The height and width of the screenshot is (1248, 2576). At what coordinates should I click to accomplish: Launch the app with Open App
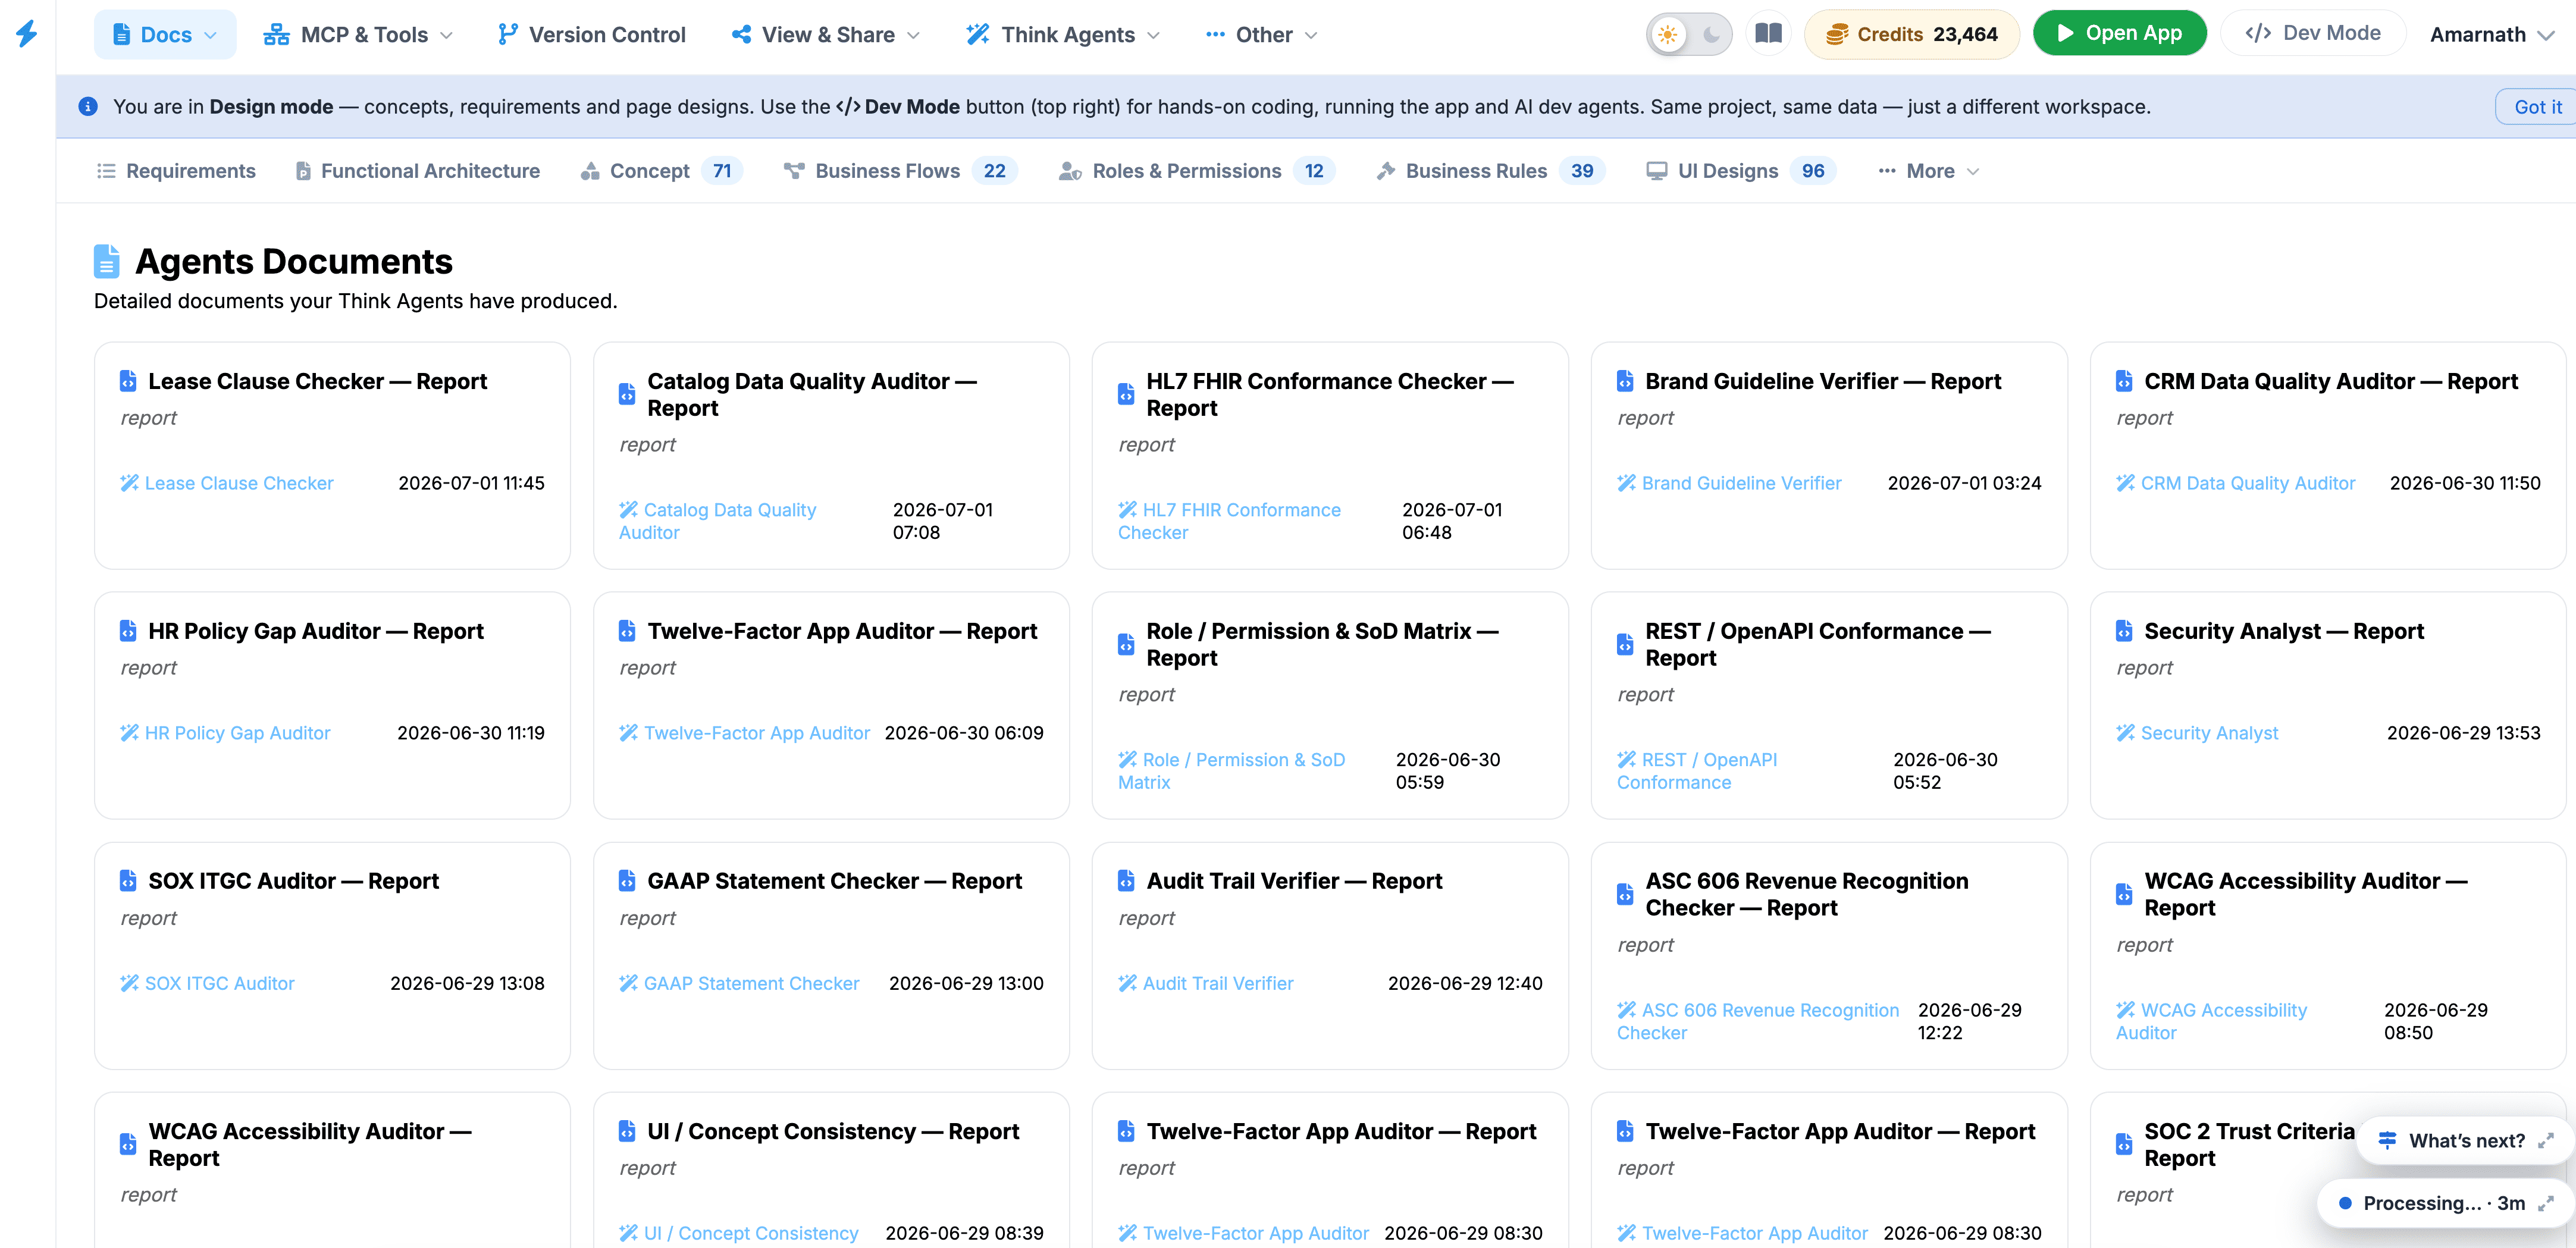click(x=2119, y=34)
